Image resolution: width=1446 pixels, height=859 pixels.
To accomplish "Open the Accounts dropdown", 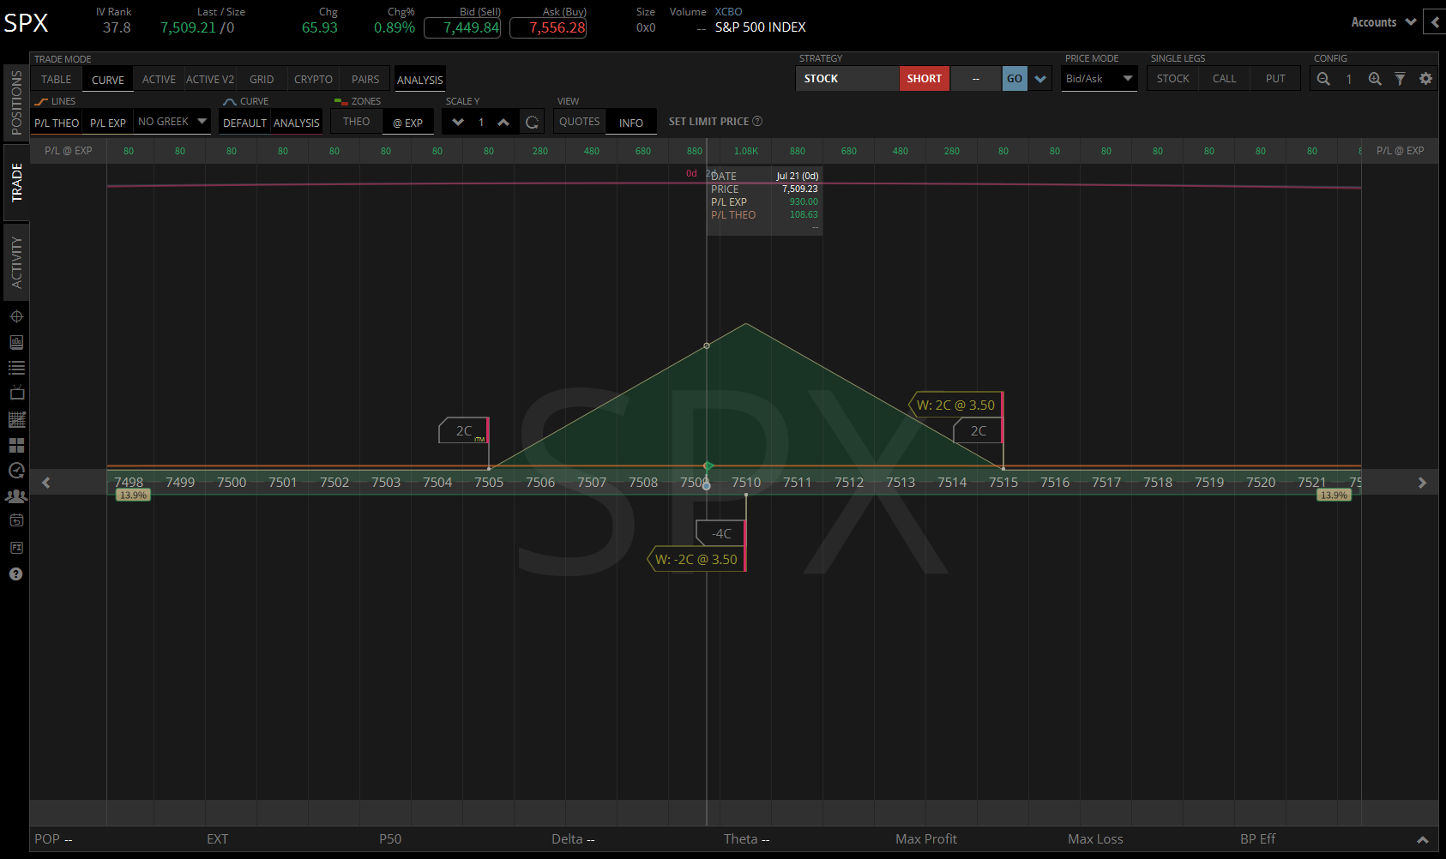I will [x=1383, y=22].
